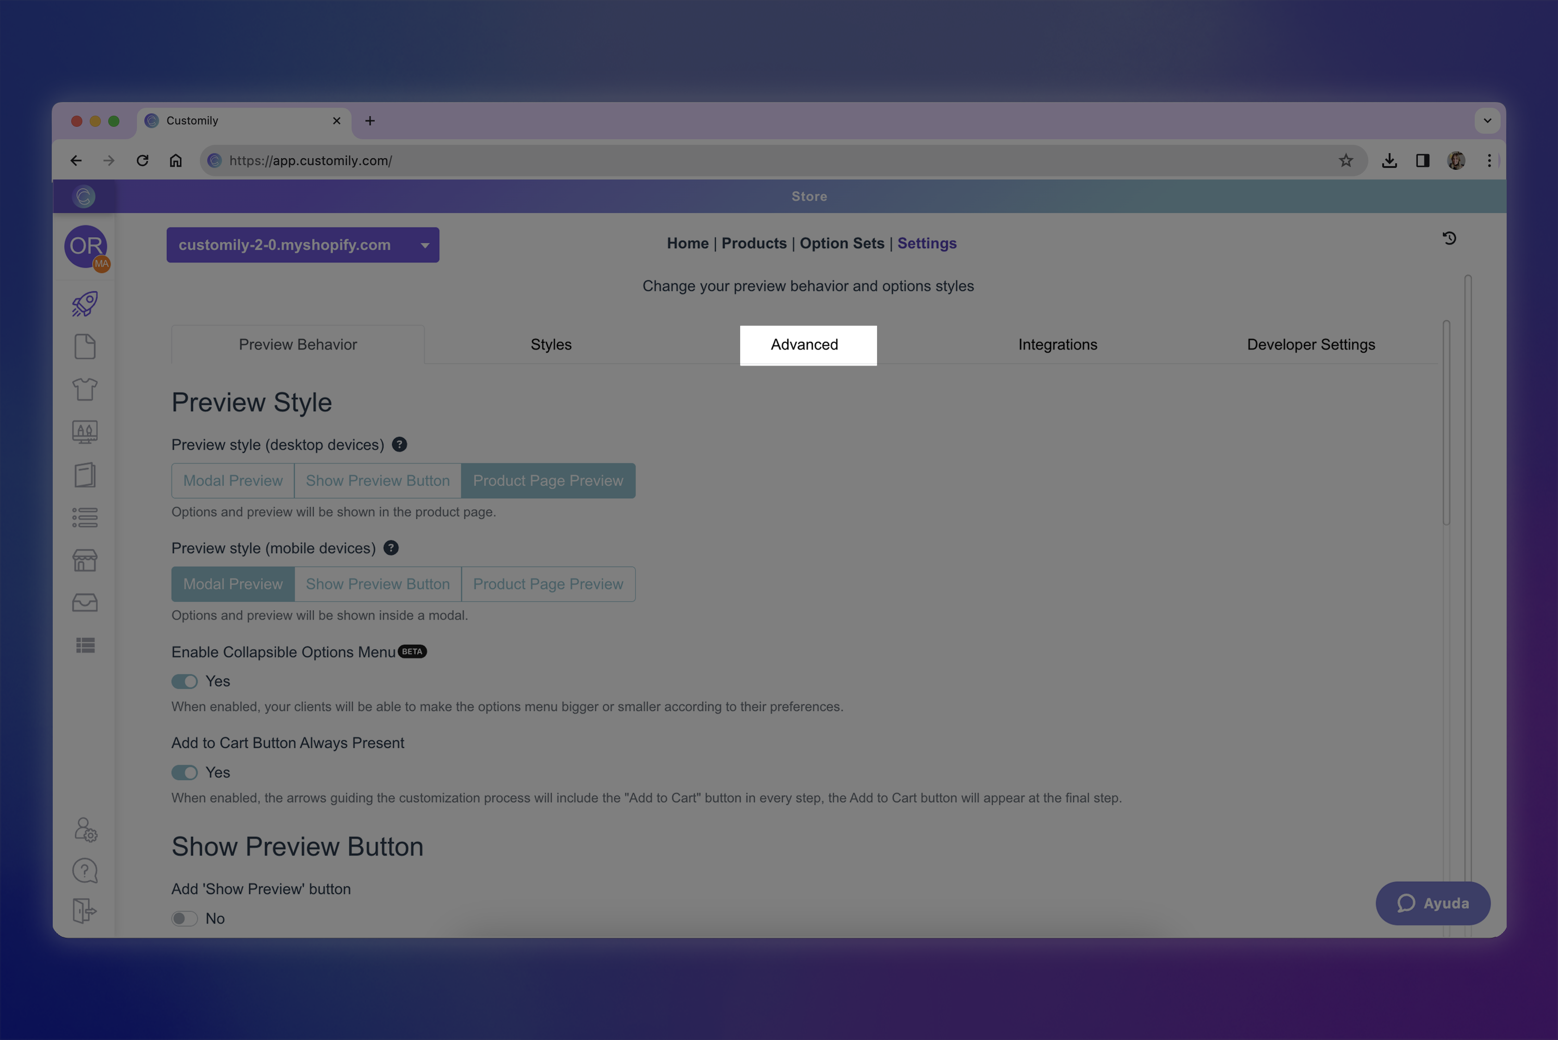The width and height of the screenshot is (1558, 1040).
Task: Click the history restore icon at top right
Action: (1450, 238)
